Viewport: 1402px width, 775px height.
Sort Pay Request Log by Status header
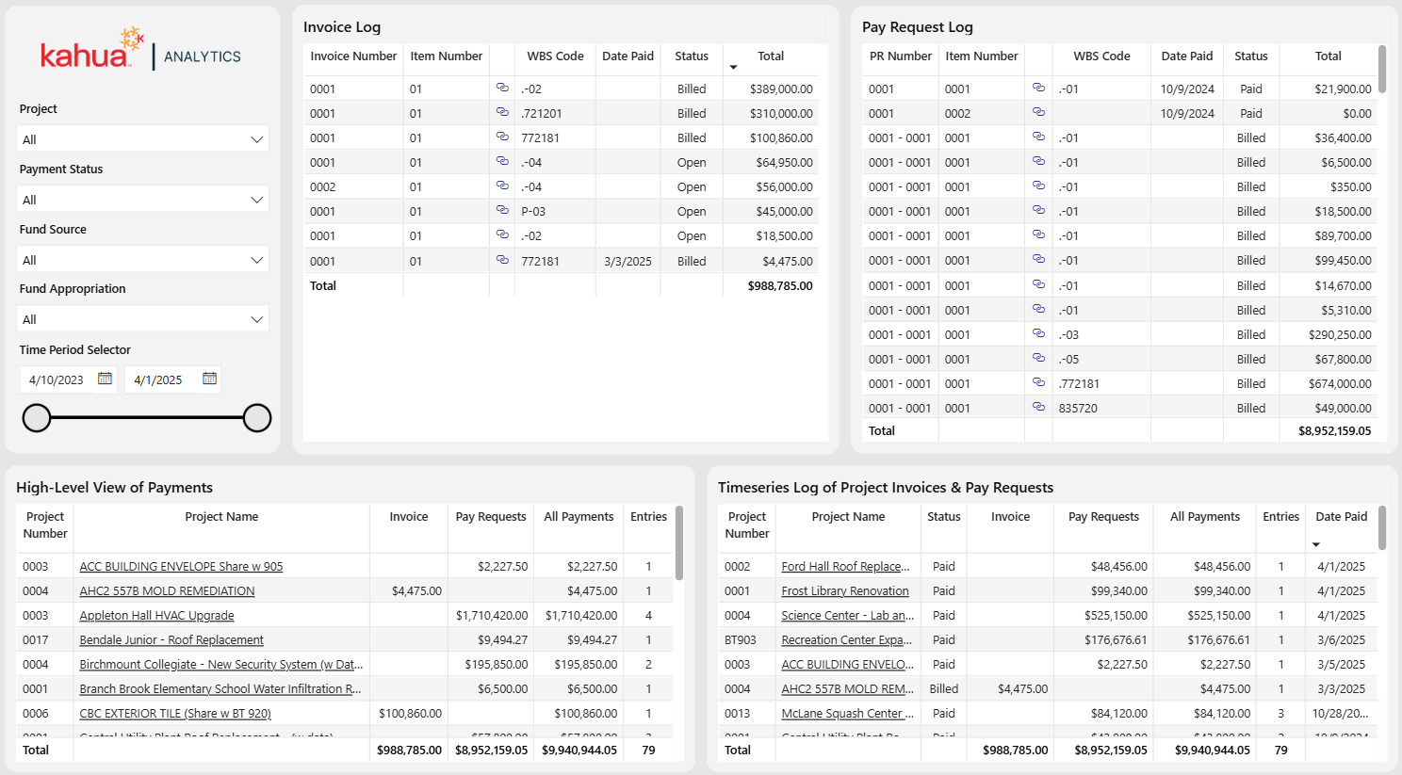click(x=1250, y=57)
